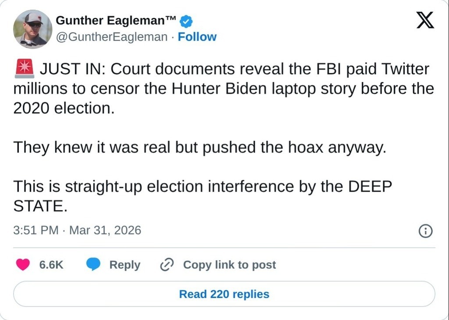Click the red siren emoji
This screenshot has width=449, height=320.
(x=24, y=69)
